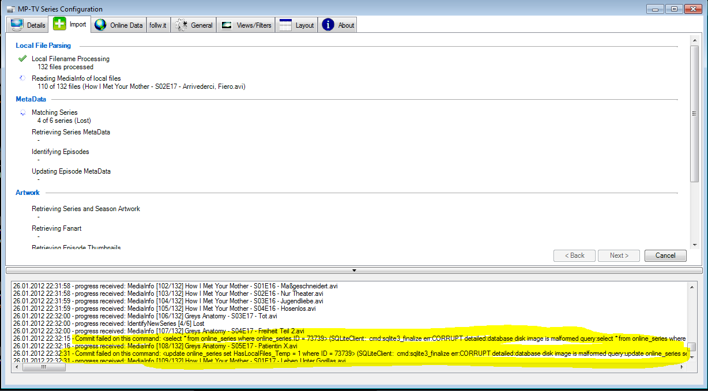Open the follw.it tab
The height and width of the screenshot is (391, 708).
pos(159,25)
